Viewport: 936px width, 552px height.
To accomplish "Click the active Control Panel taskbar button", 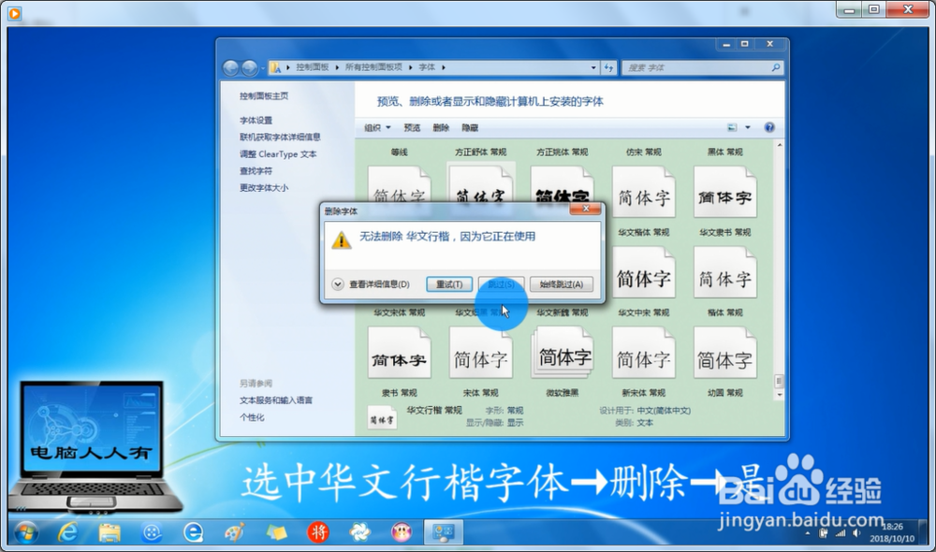I will point(443,531).
